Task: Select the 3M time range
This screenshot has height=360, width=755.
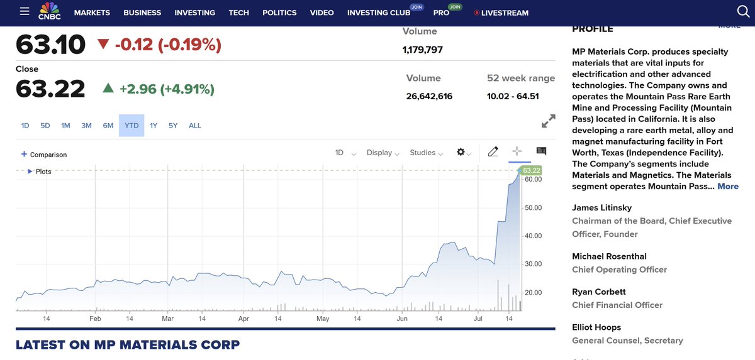Action: (86, 126)
